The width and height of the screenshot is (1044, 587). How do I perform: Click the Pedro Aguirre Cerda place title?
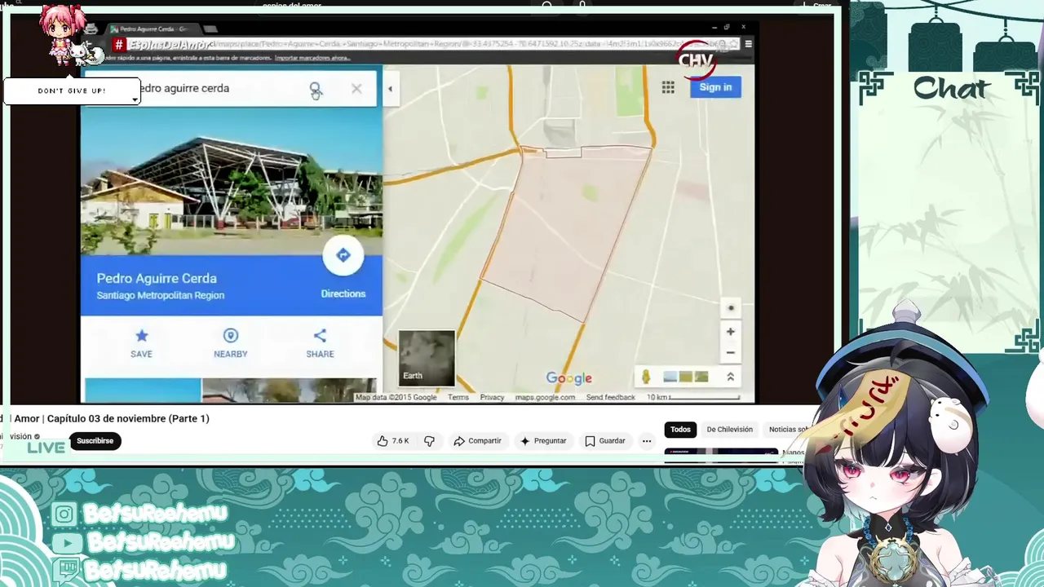157,278
